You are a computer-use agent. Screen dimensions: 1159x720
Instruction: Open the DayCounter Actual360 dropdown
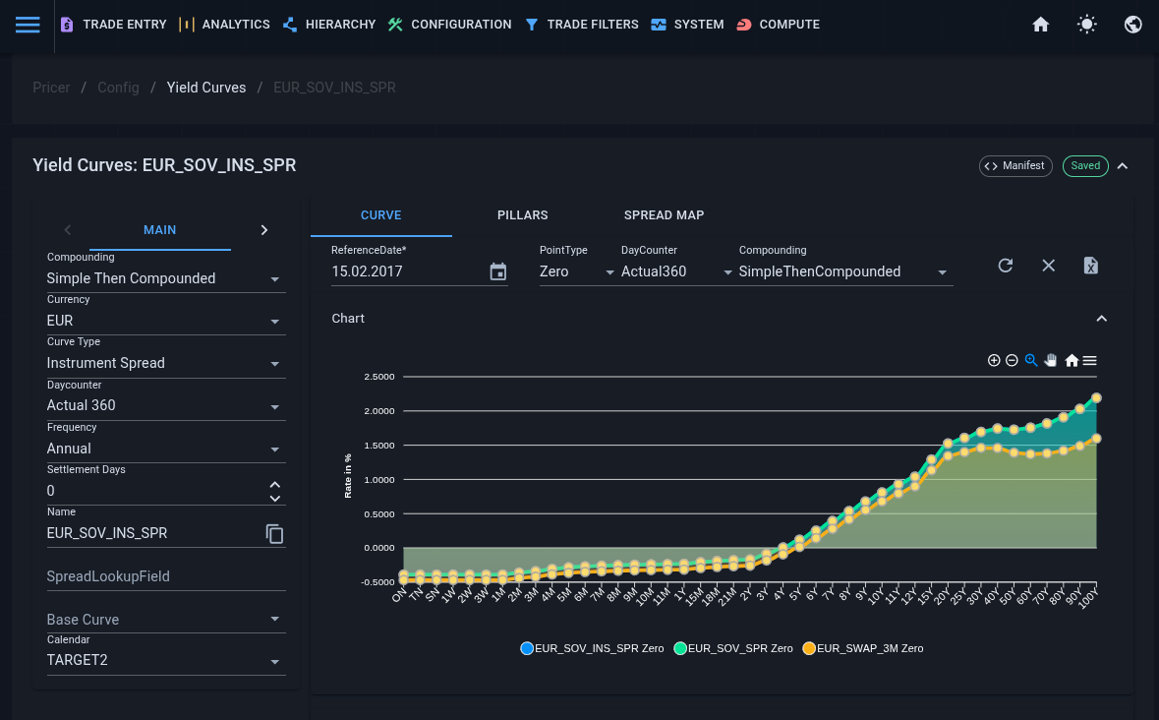676,271
